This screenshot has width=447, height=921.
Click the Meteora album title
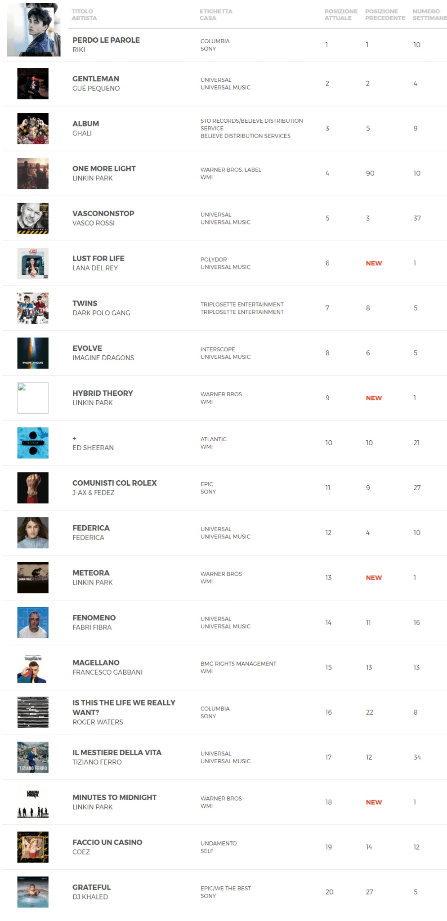tap(91, 573)
